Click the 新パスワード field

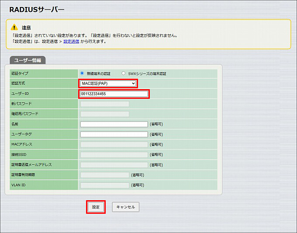(104, 104)
